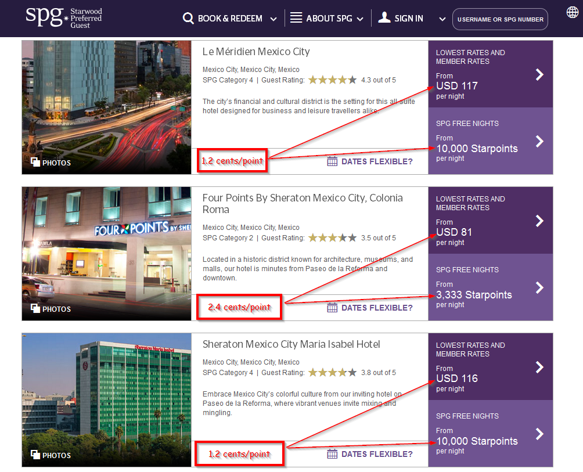583x472 pixels.
Task: Click the Le Méridien guest rating stars
Action: point(332,80)
